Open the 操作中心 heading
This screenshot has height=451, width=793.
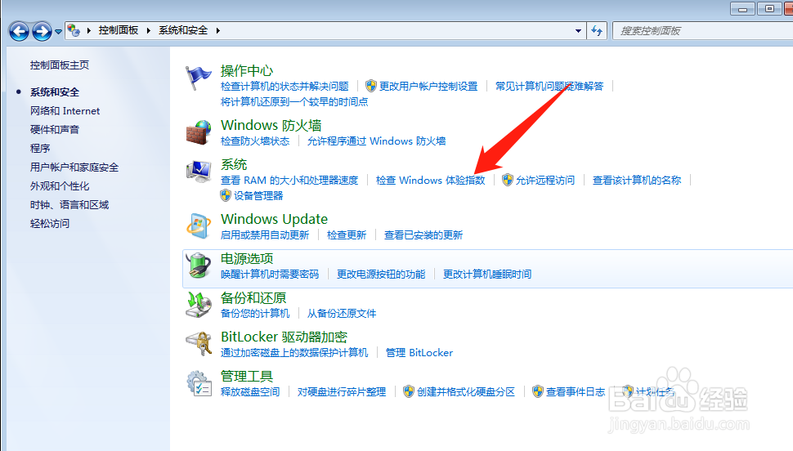pos(247,71)
